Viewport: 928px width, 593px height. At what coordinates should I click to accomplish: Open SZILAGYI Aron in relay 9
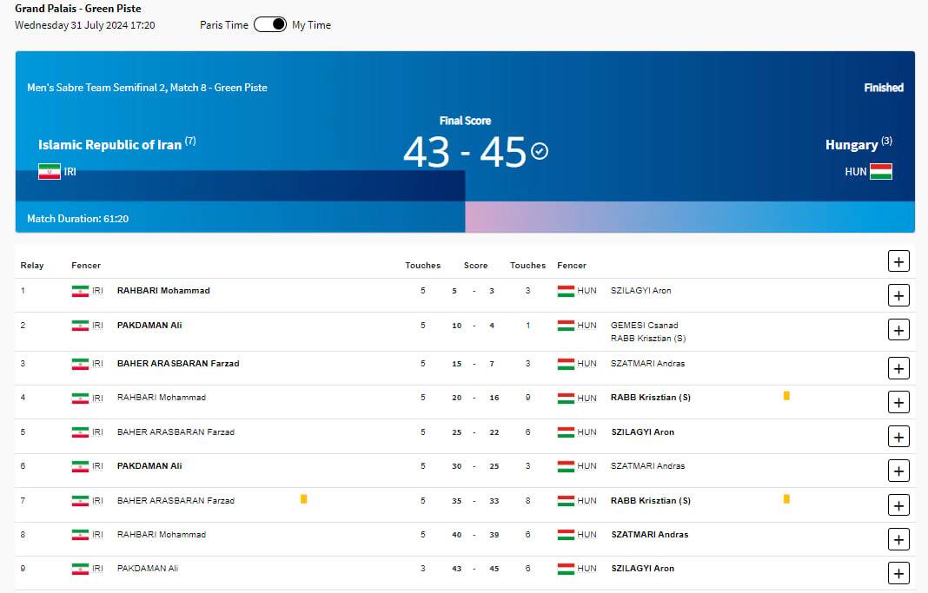[x=642, y=569]
